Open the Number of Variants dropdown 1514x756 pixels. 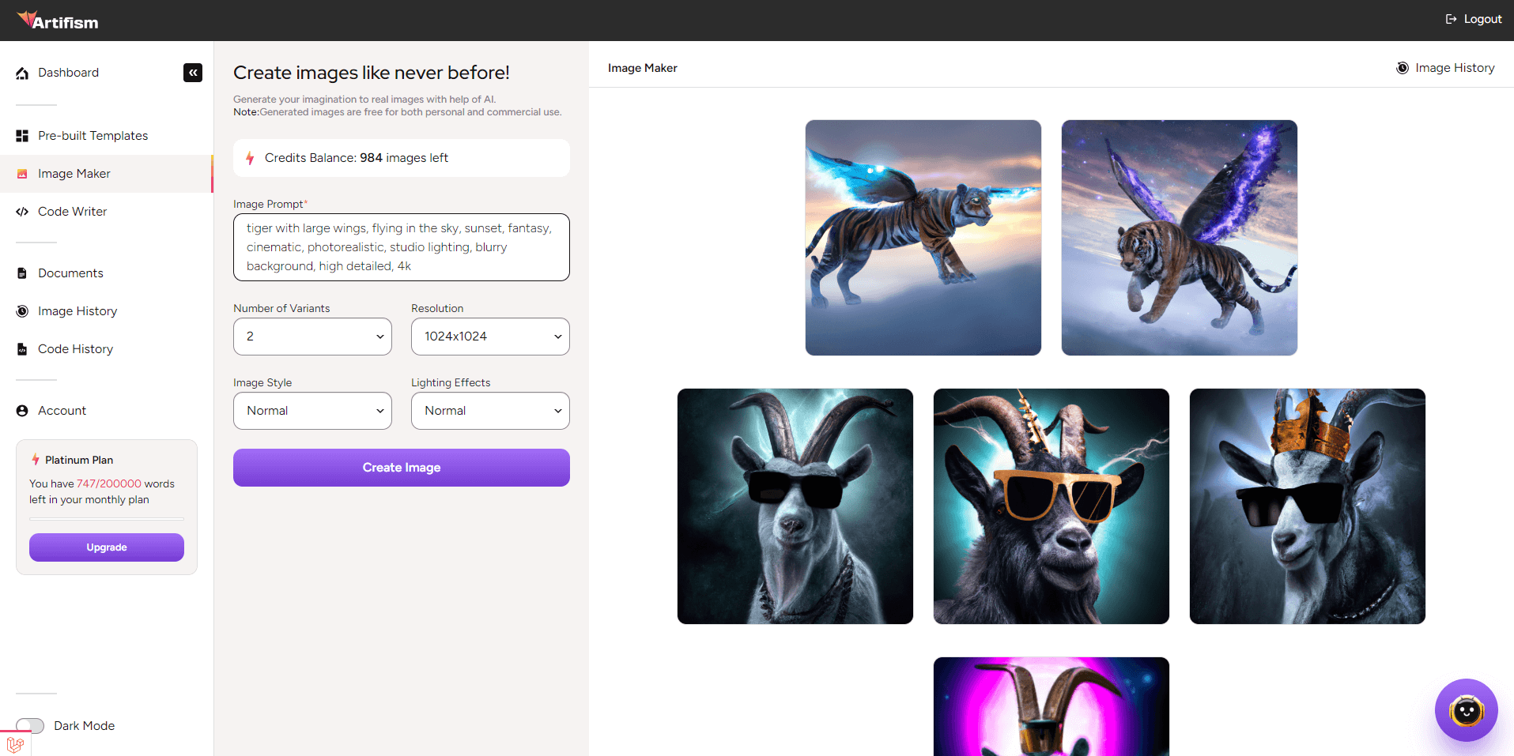click(x=312, y=337)
